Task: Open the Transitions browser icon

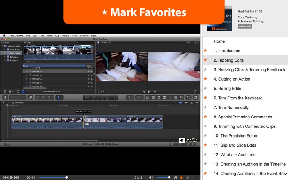Action: coord(165,98)
